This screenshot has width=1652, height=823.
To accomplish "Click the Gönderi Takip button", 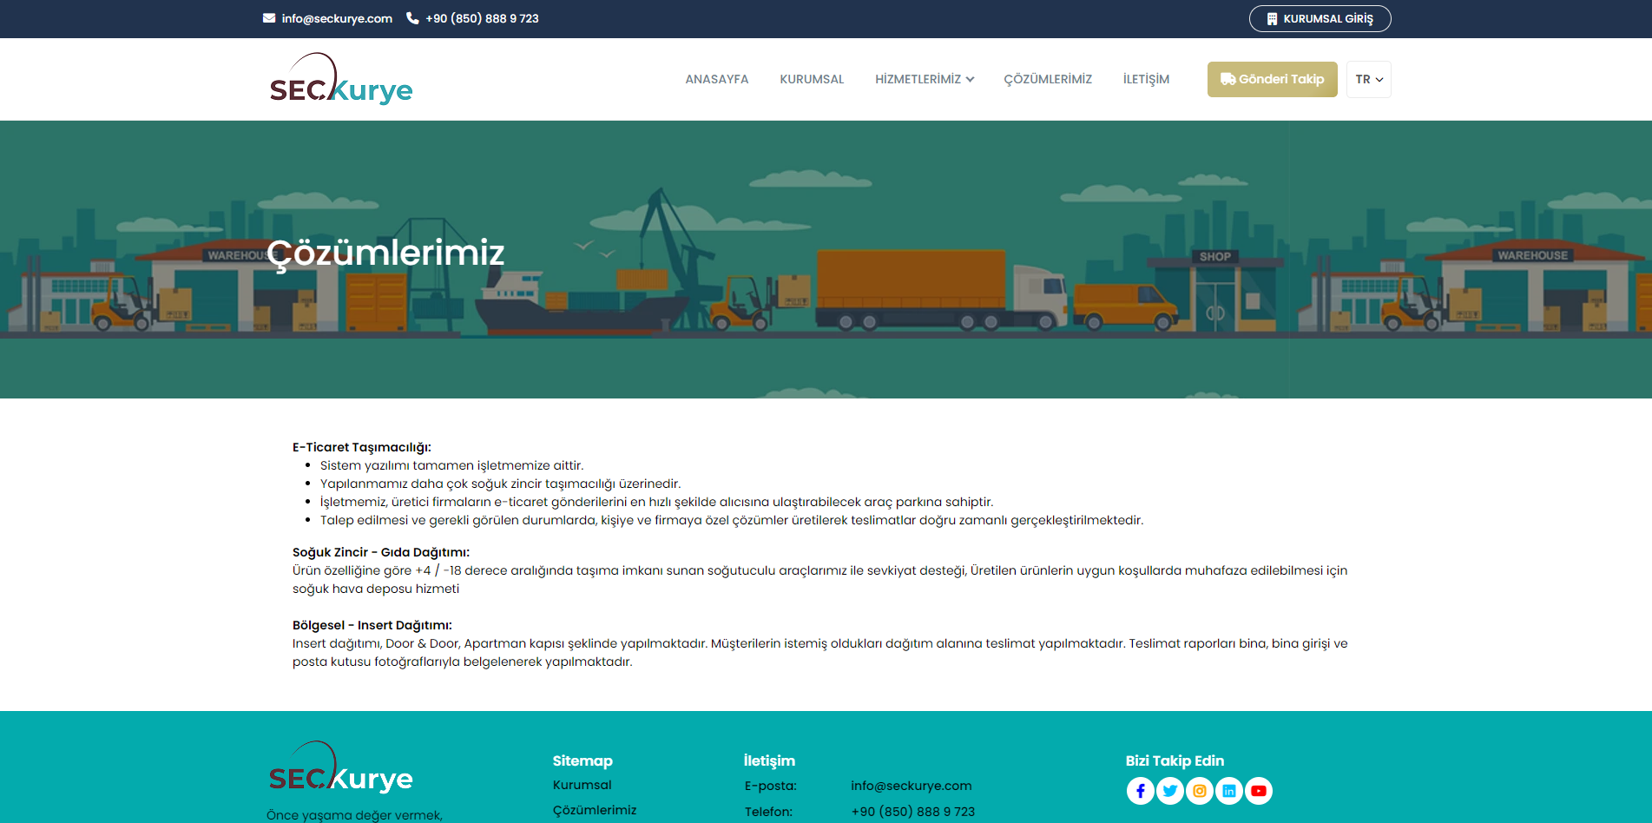I will 1272,79.
